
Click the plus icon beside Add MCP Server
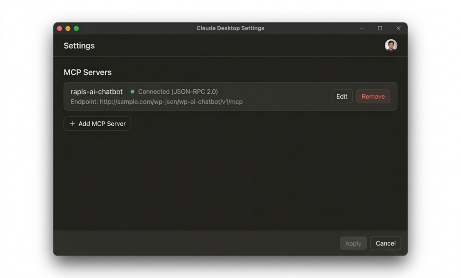(72, 123)
